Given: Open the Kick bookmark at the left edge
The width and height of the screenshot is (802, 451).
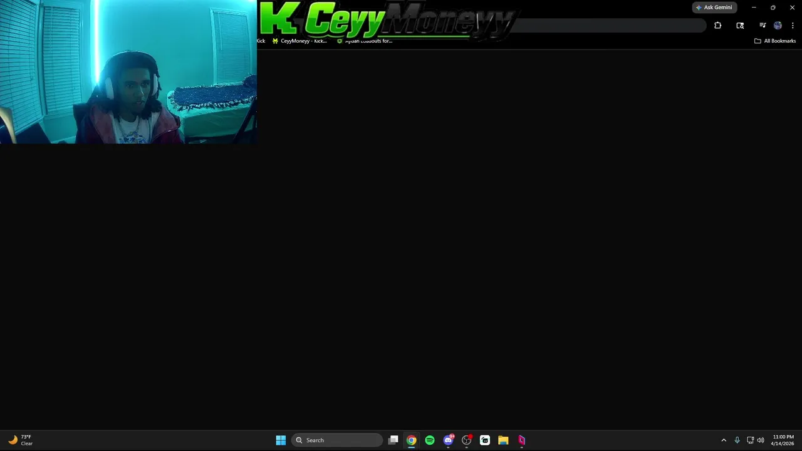Looking at the screenshot, I should [x=261, y=41].
